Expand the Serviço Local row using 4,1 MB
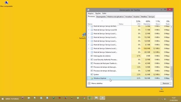 coord(89,45)
